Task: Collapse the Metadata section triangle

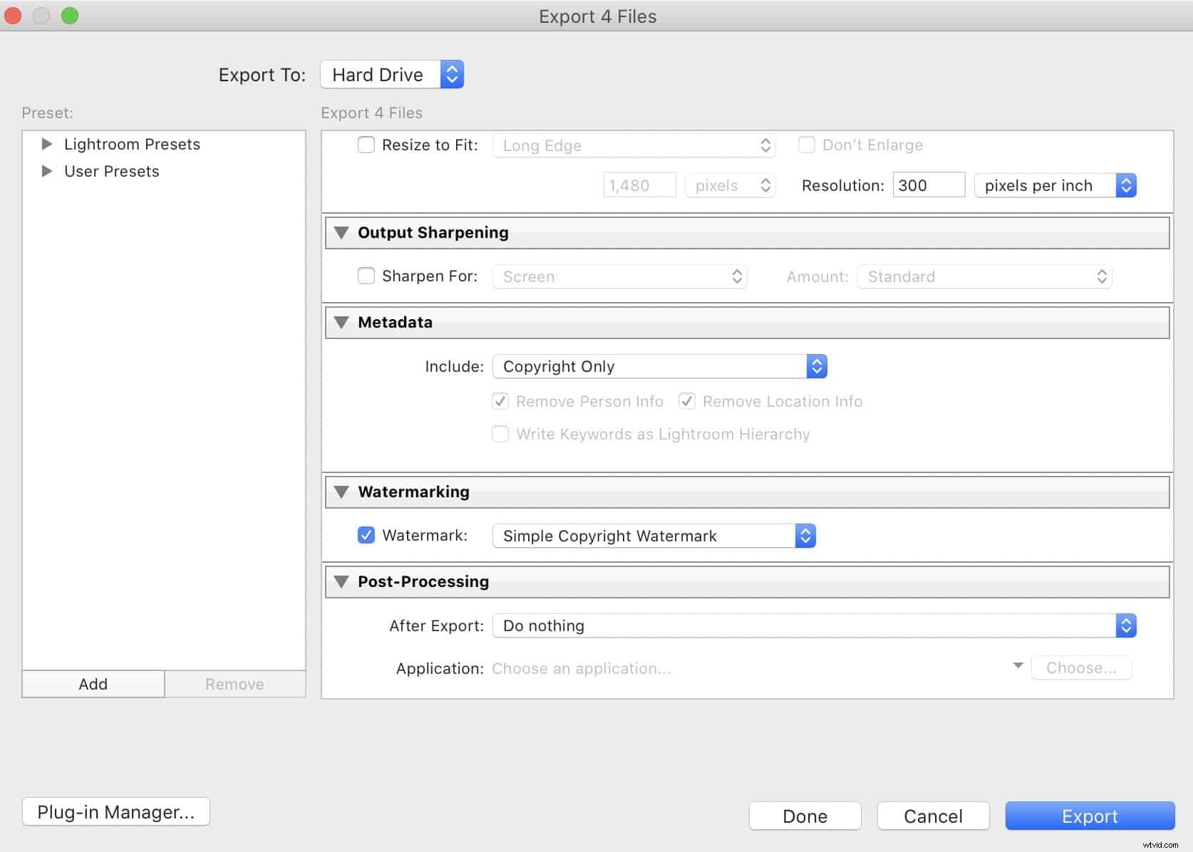Action: pyautogui.click(x=341, y=323)
